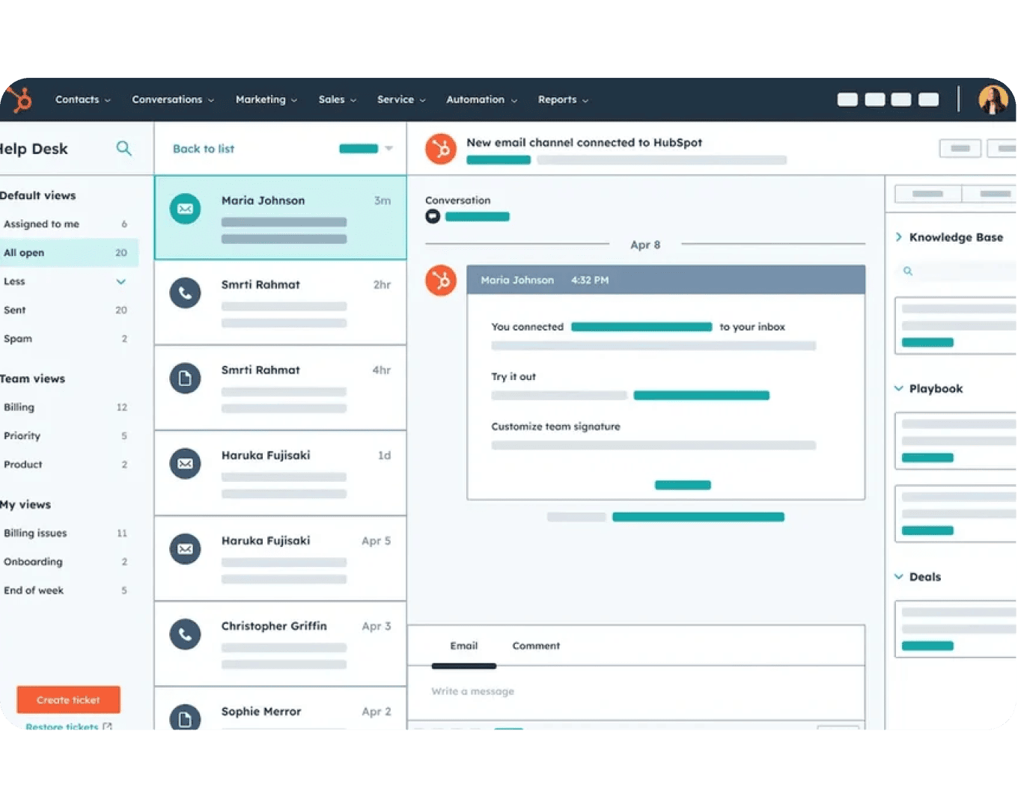Open the Onboarding view

[x=69, y=562]
